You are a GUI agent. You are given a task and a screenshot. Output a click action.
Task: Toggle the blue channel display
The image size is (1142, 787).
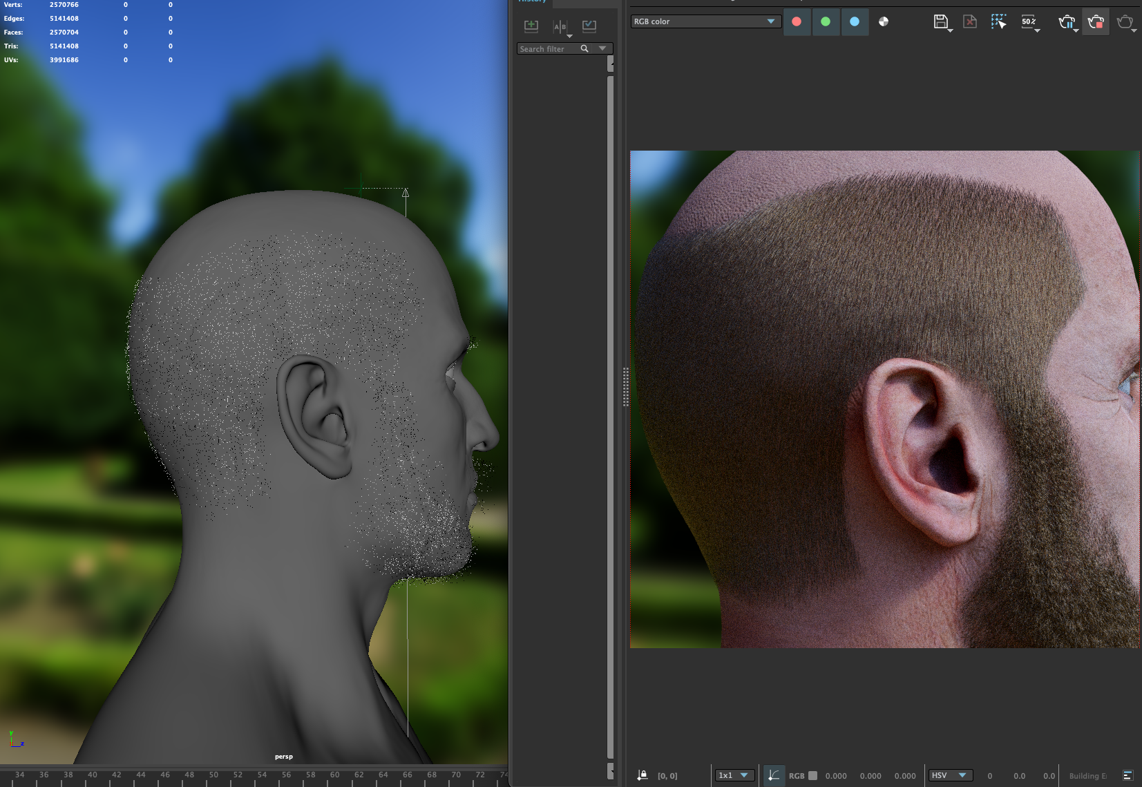point(855,21)
